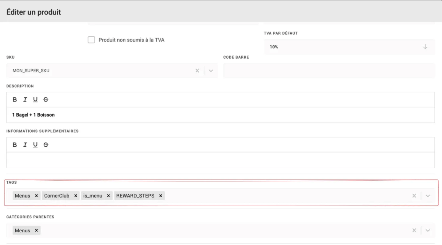442x245 pixels.
Task: Clear the MON_SUPER_SKU value
Action: point(197,71)
